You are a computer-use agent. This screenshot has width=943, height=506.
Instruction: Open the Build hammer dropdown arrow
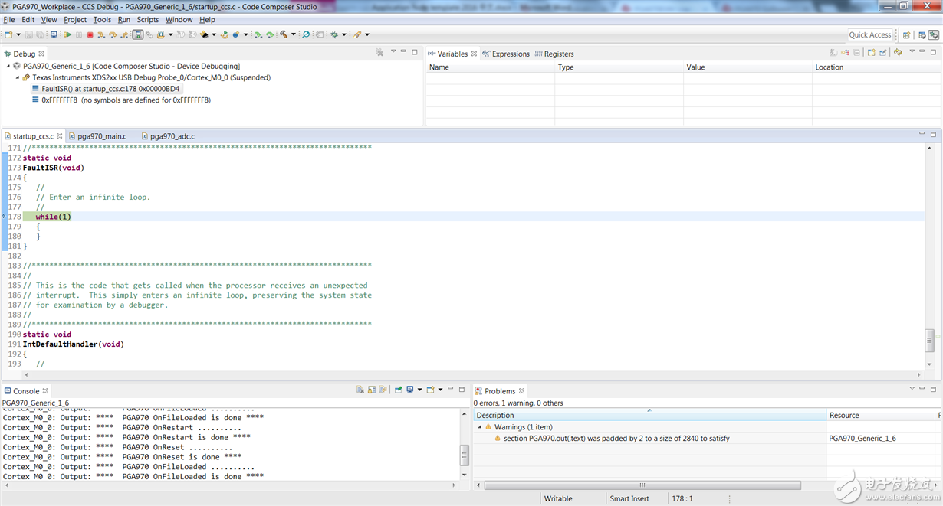[294, 34]
